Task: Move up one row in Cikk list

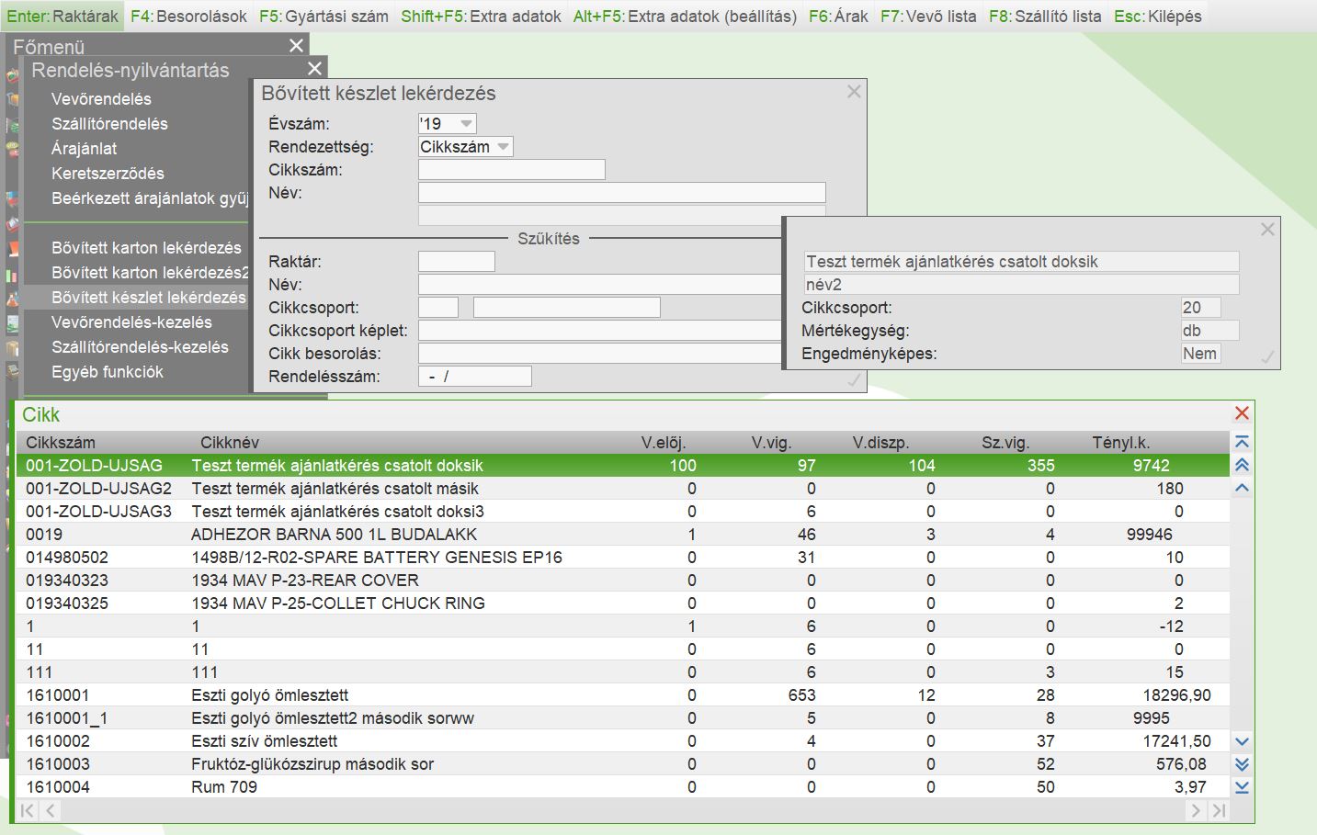Action: click(1242, 489)
